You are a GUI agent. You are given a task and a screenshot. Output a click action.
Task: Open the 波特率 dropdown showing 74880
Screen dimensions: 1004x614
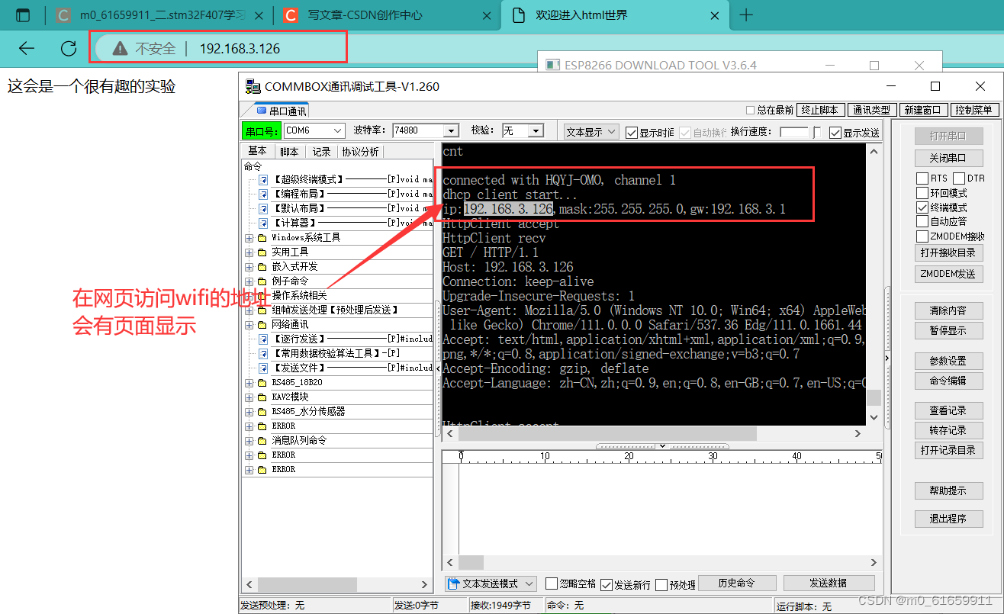[x=450, y=130]
